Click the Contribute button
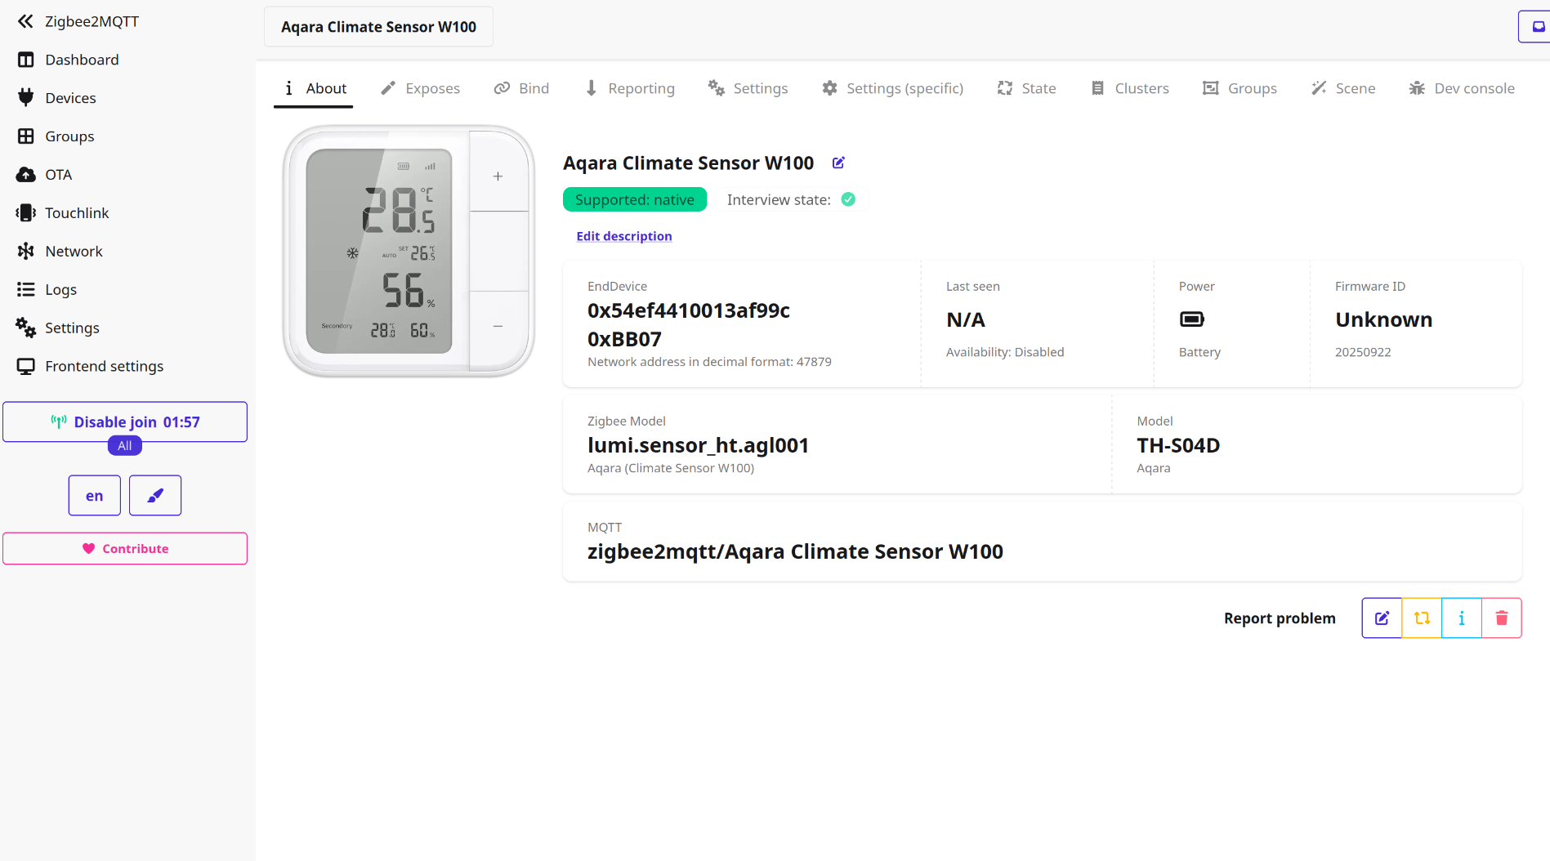The height and width of the screenshot is (861, 1550). 125,549
